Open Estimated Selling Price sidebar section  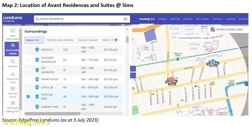coord(13,107)
